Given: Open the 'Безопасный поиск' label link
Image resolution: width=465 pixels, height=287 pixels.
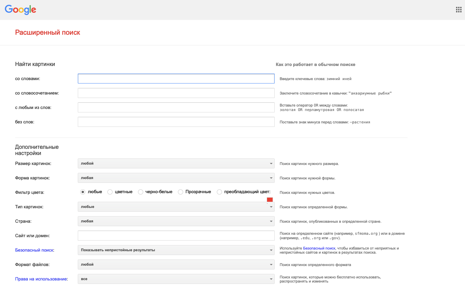Looking at the screenshot, I should tap(34, 250).
